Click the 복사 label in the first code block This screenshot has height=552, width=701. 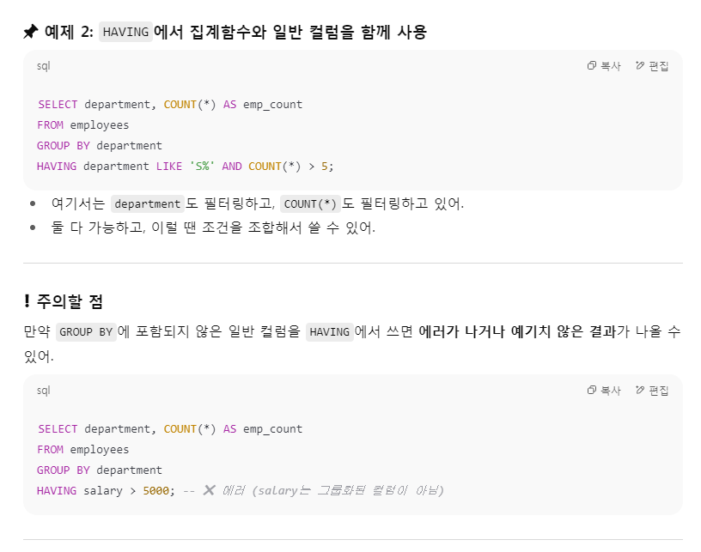point(611,66)
